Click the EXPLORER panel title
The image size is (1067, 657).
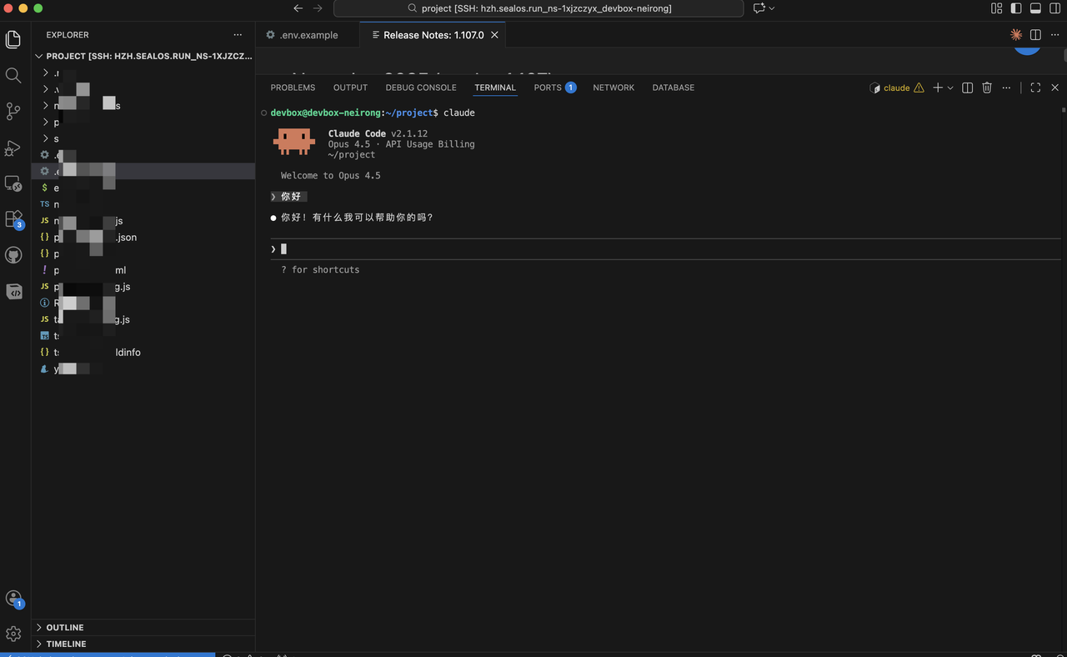pyautogui.click(x=68, y=35)
